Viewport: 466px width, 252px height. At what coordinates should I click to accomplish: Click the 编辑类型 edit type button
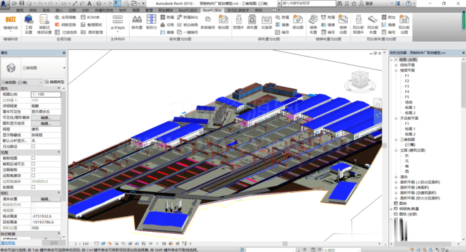tap(55, 82)
